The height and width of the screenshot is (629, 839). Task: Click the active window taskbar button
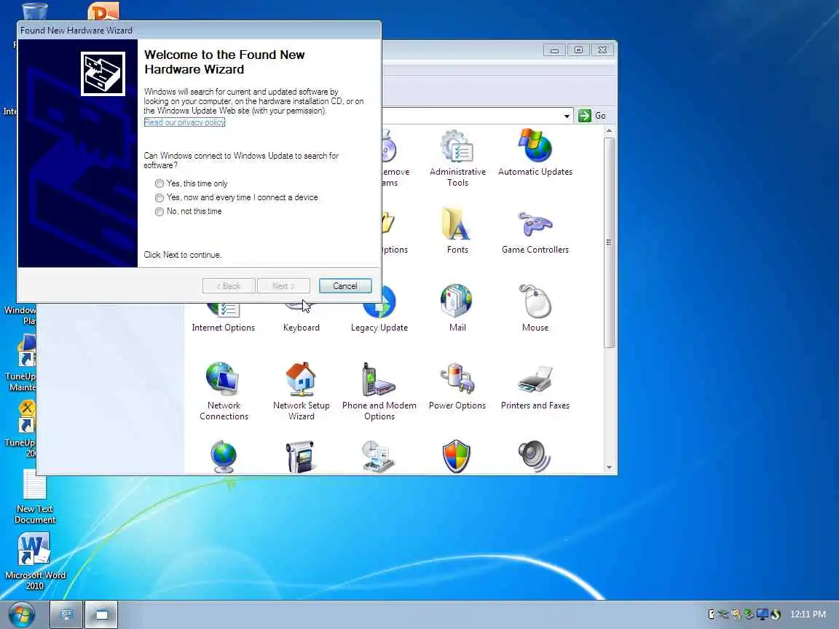pyautogui.click(x=102, y=614)
